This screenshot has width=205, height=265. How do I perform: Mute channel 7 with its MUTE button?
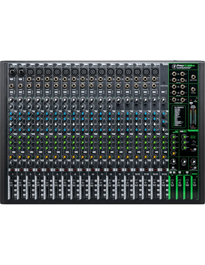(66, 169)
